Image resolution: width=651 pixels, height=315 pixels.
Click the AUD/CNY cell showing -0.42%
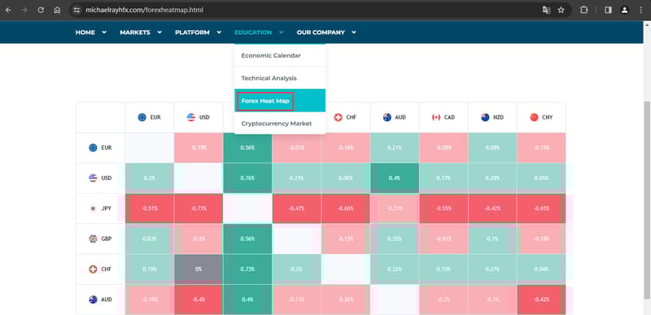(541, 300)
